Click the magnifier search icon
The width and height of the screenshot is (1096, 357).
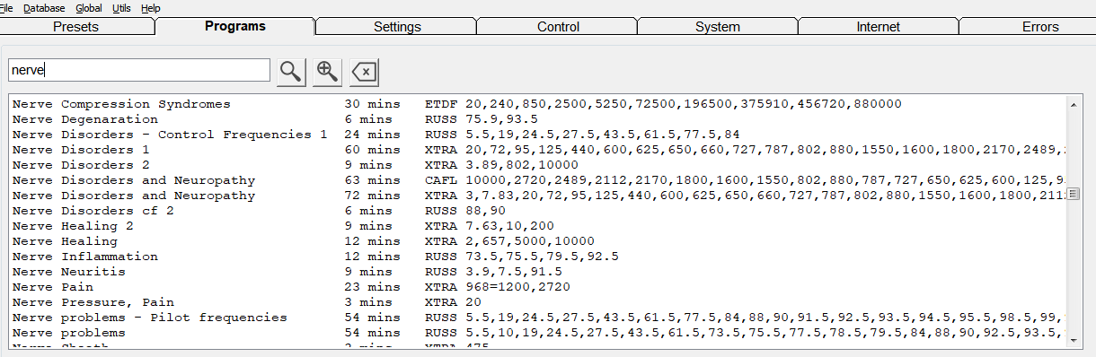click(290, 72)
